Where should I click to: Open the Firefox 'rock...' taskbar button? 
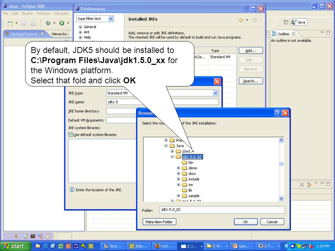pyautogui.click(x=164, y=246)
